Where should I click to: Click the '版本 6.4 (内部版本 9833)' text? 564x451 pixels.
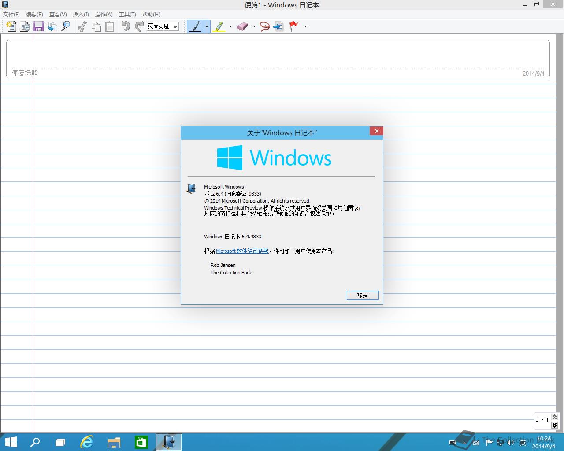pos(233,194)
